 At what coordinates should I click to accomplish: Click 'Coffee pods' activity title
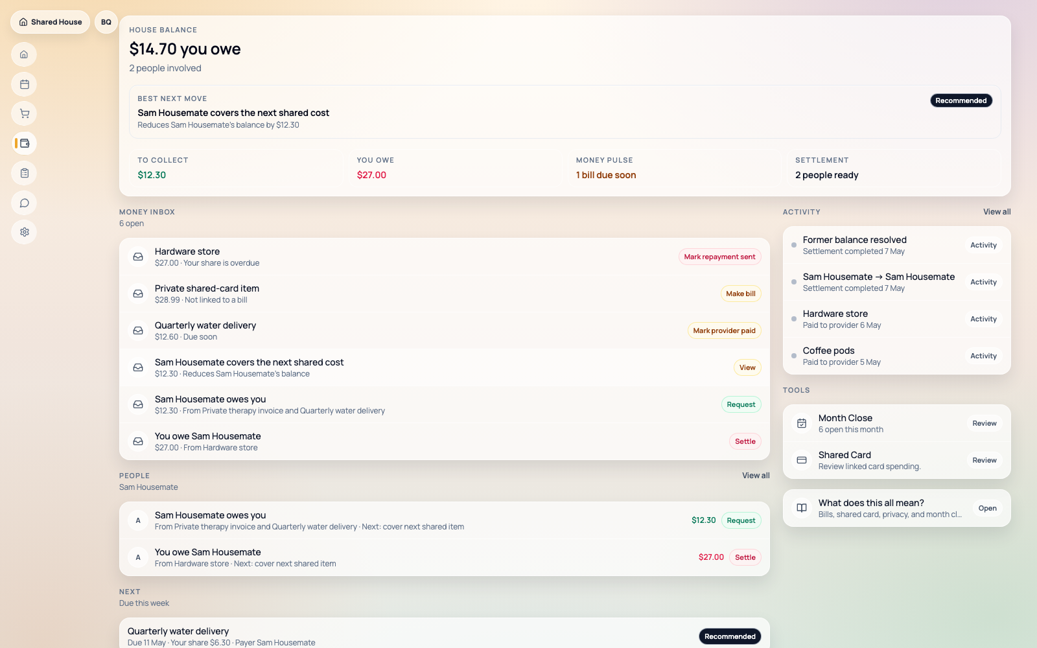point(828,351)
